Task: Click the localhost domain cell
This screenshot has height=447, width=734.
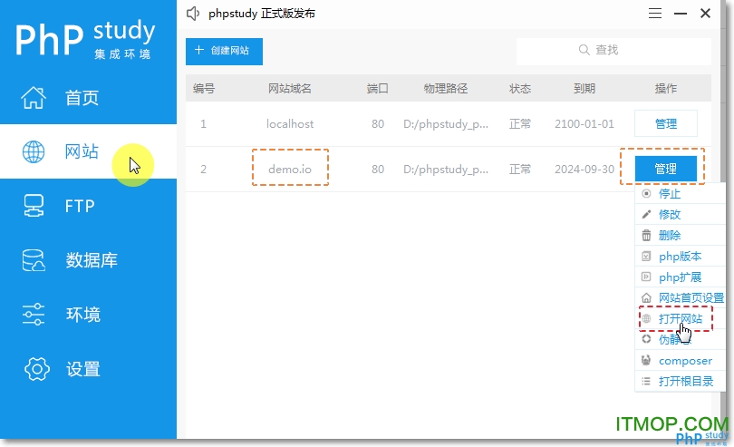Action: 290,123
